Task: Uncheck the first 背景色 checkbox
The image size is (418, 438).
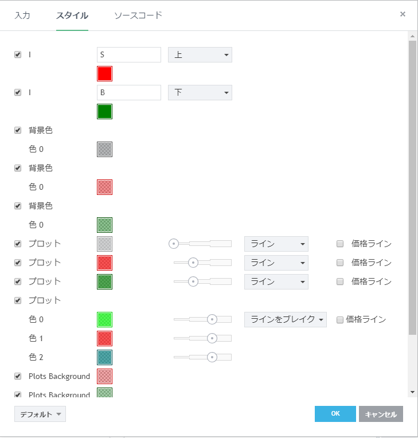Action: (x=18, y=130)
